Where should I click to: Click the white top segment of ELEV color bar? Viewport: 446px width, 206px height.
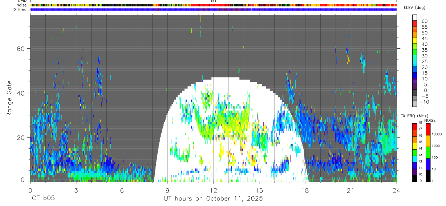click(x=414, y=17)
